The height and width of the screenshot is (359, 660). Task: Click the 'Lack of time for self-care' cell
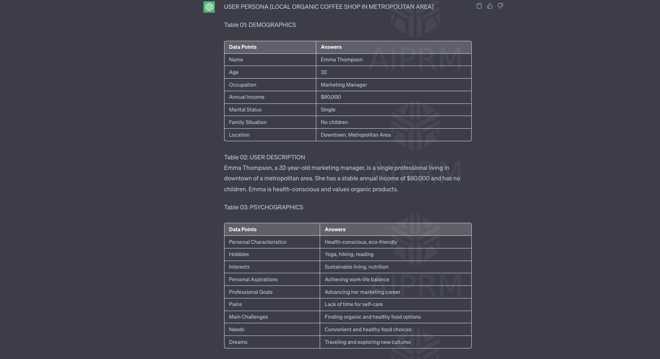pos(395,304)
